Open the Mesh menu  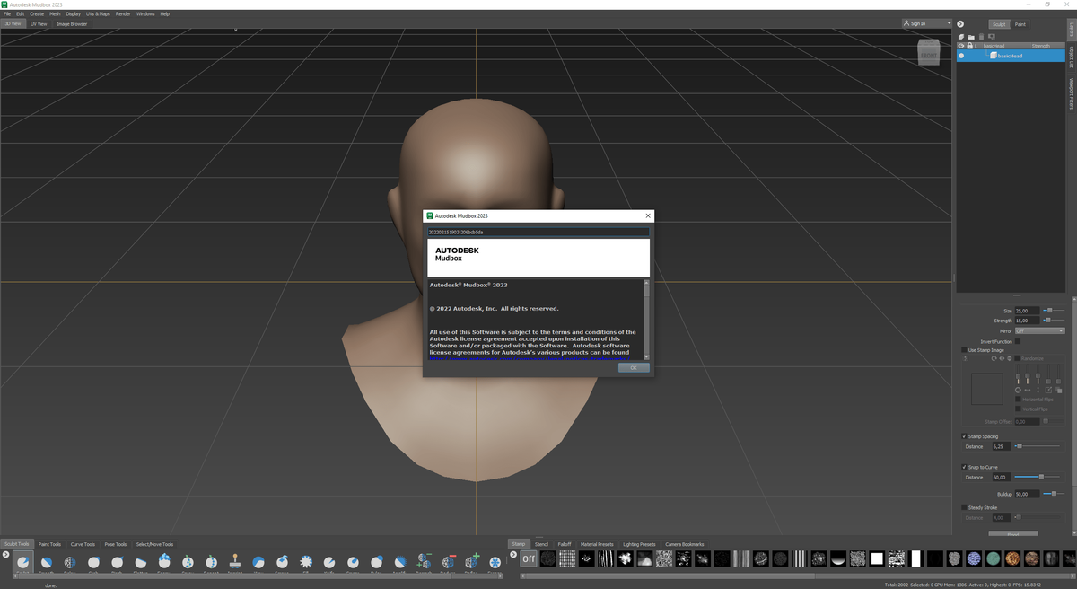(55, 14)
